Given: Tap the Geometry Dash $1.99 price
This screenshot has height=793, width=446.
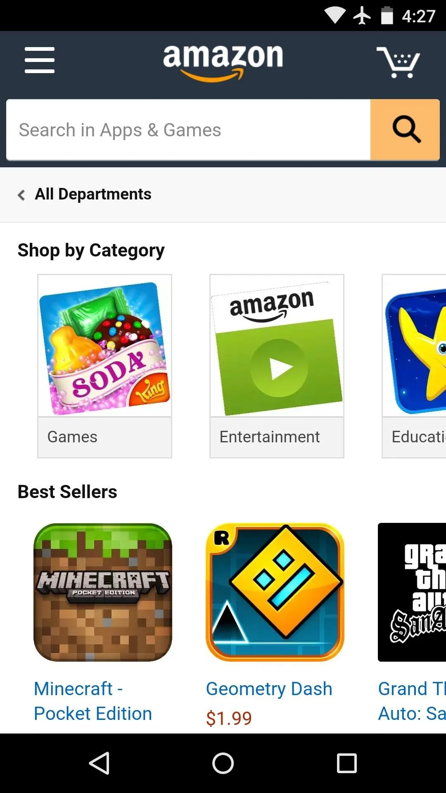Looking at the screenshot, I should pyautogui.click(x=229, y=718).
